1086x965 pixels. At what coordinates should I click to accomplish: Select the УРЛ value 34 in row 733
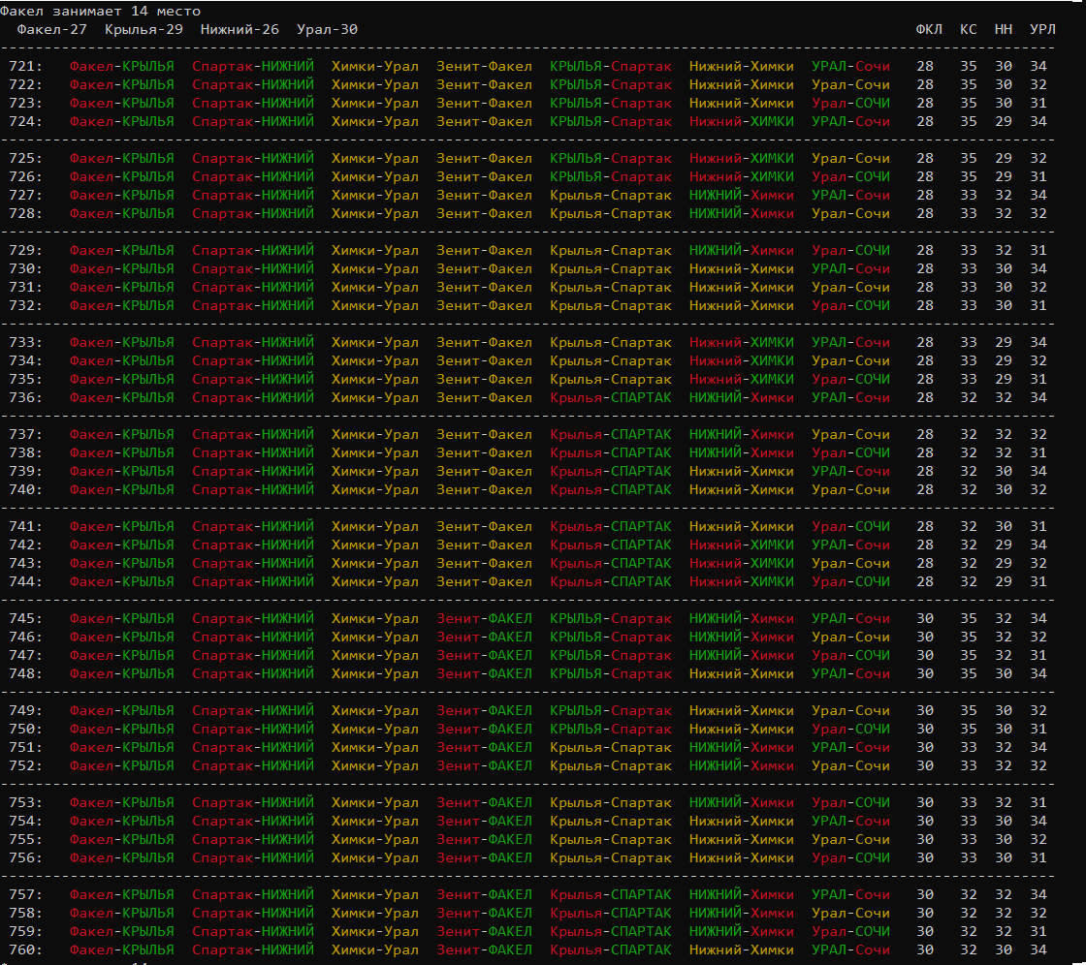(x=1038, y=343)
